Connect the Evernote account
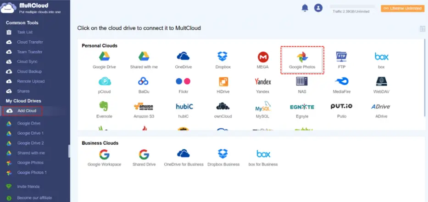Screen dimensions: 428x202 (104, 109)
